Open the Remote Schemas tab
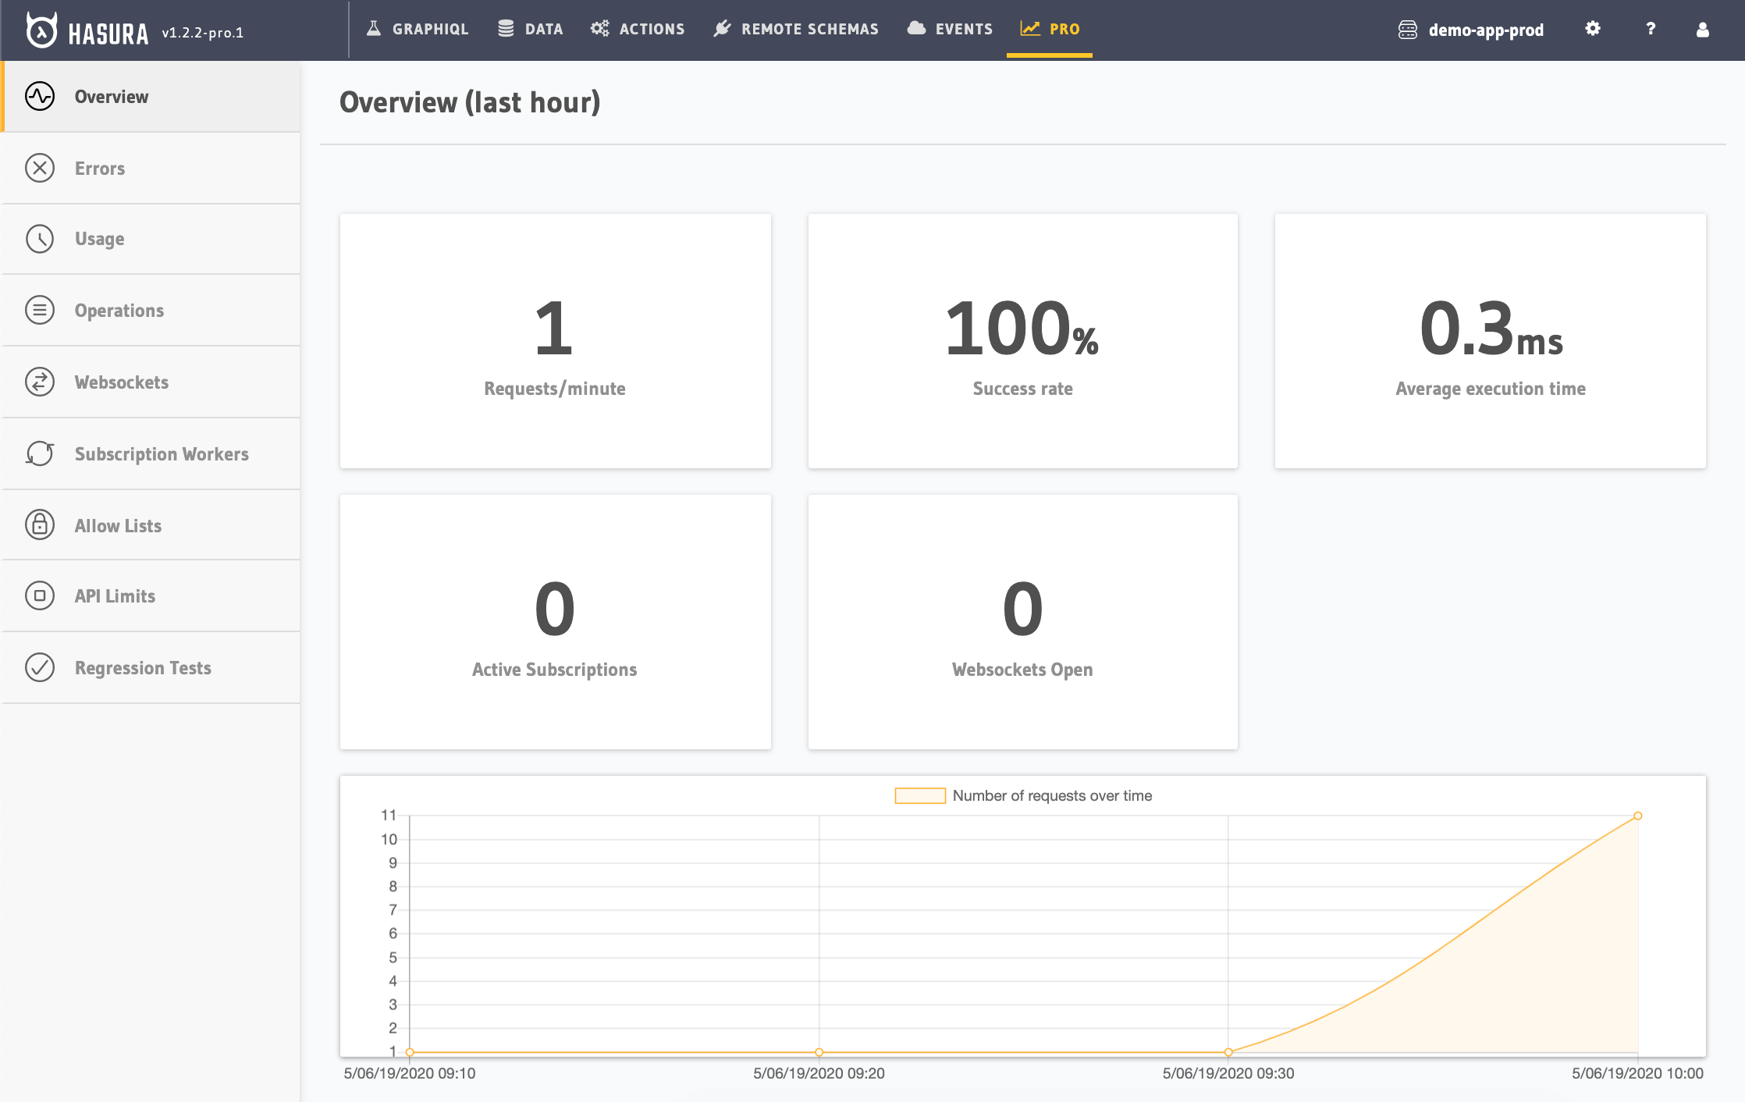1745x1102 pixels. [796, 29]
